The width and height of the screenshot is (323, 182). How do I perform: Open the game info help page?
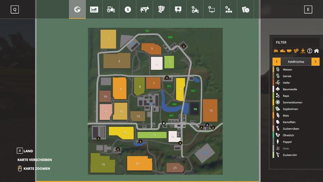point(245,9)
